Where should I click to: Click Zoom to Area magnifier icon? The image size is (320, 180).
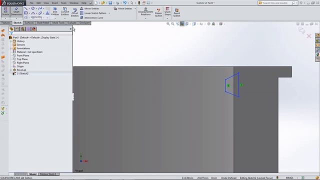(173, 24)
